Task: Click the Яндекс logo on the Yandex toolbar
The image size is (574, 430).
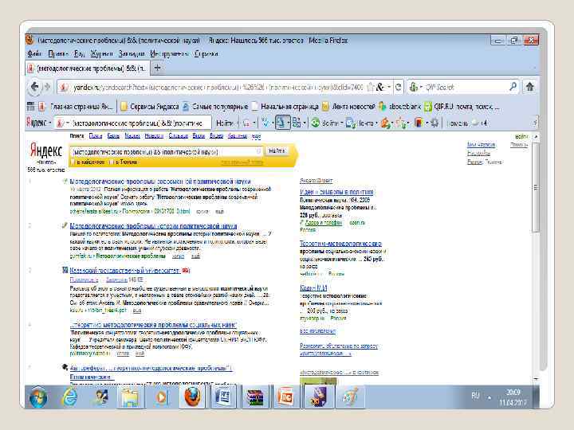Action: (x=36, y=123)
